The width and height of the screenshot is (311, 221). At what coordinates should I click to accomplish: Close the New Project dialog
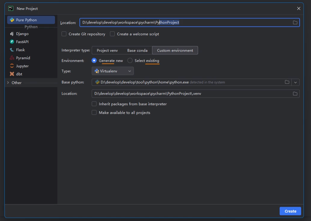(x=298, y=8)
